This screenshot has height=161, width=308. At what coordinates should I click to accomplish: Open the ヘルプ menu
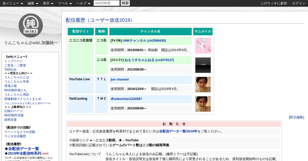tap(83, 3)
